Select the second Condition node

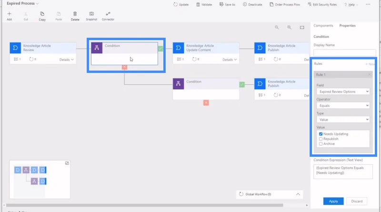pos(206,89)
